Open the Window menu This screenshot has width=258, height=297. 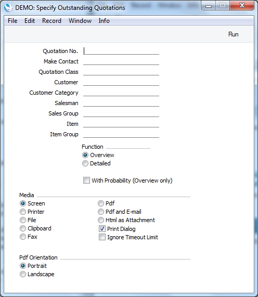pyautogui.click(x=80, y=21)
